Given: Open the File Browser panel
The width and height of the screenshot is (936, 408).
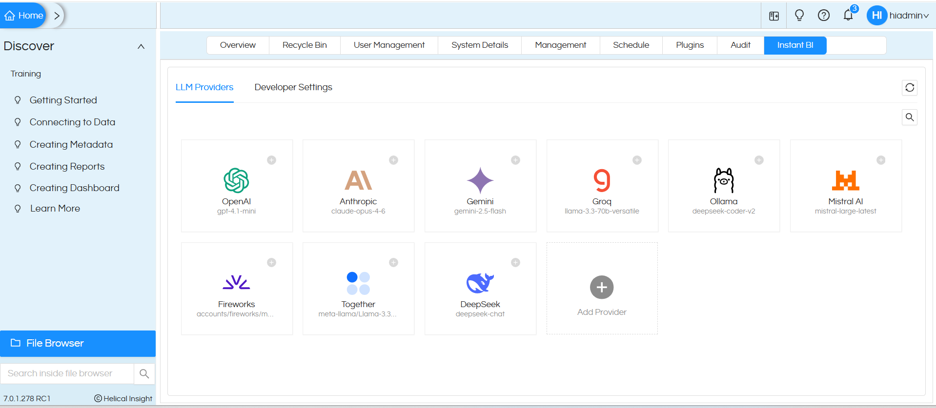Looking at the screenshot, I should 78,343.
